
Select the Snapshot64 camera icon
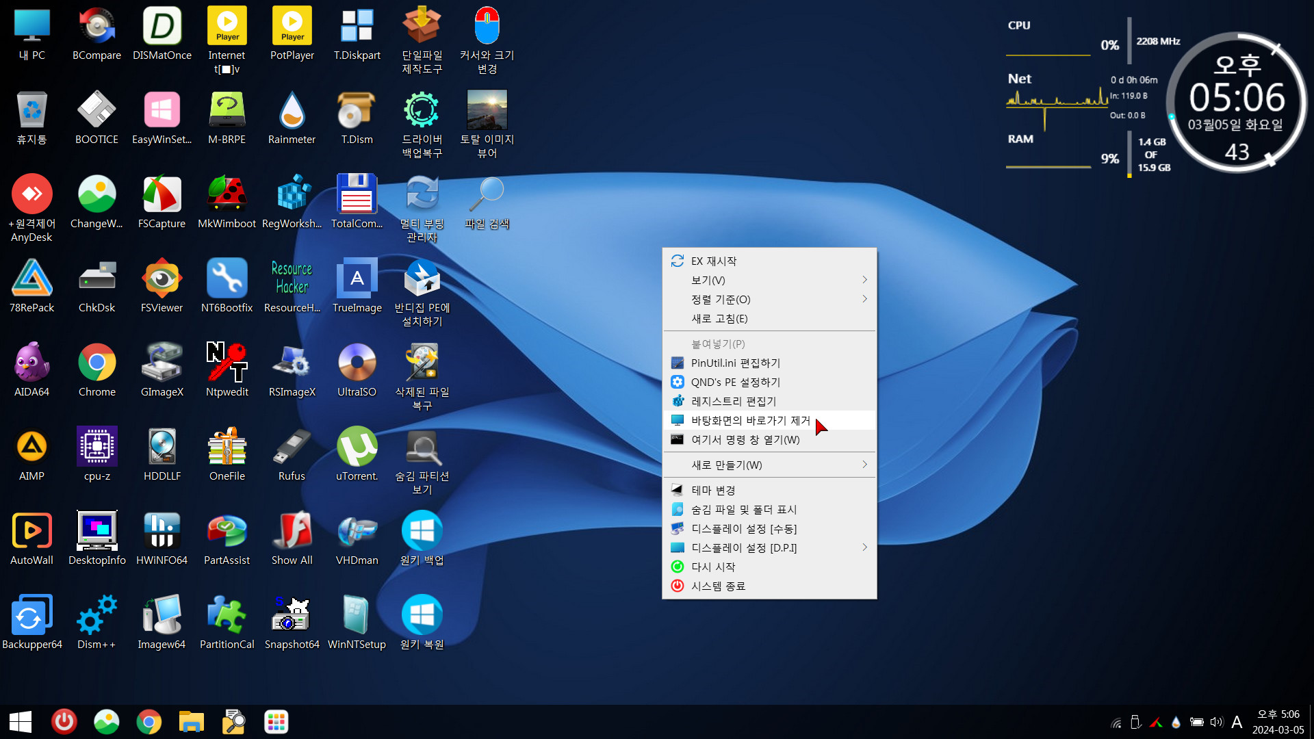[x=292, y=623]
